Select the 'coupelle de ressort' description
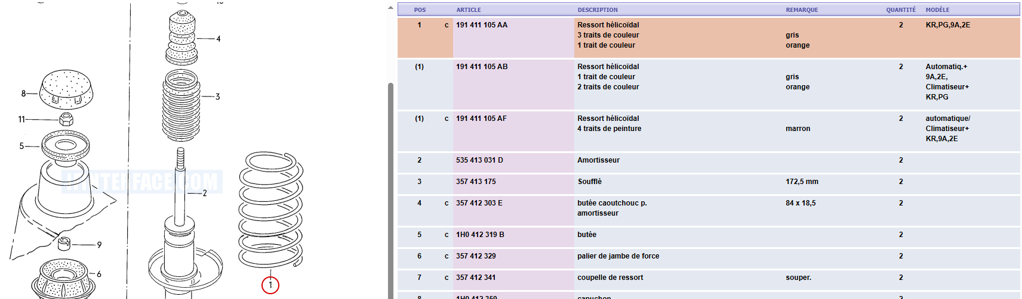The width and height of the screenshot is (1022, 299). 610,278
